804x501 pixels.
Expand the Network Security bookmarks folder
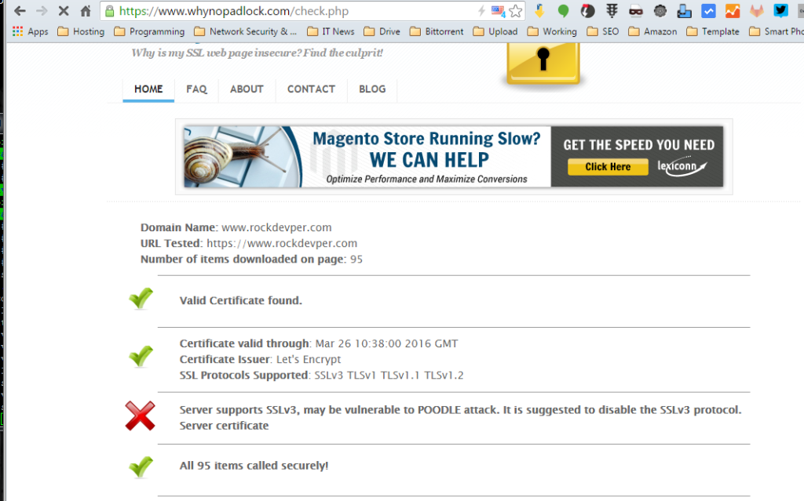(246, 32)
